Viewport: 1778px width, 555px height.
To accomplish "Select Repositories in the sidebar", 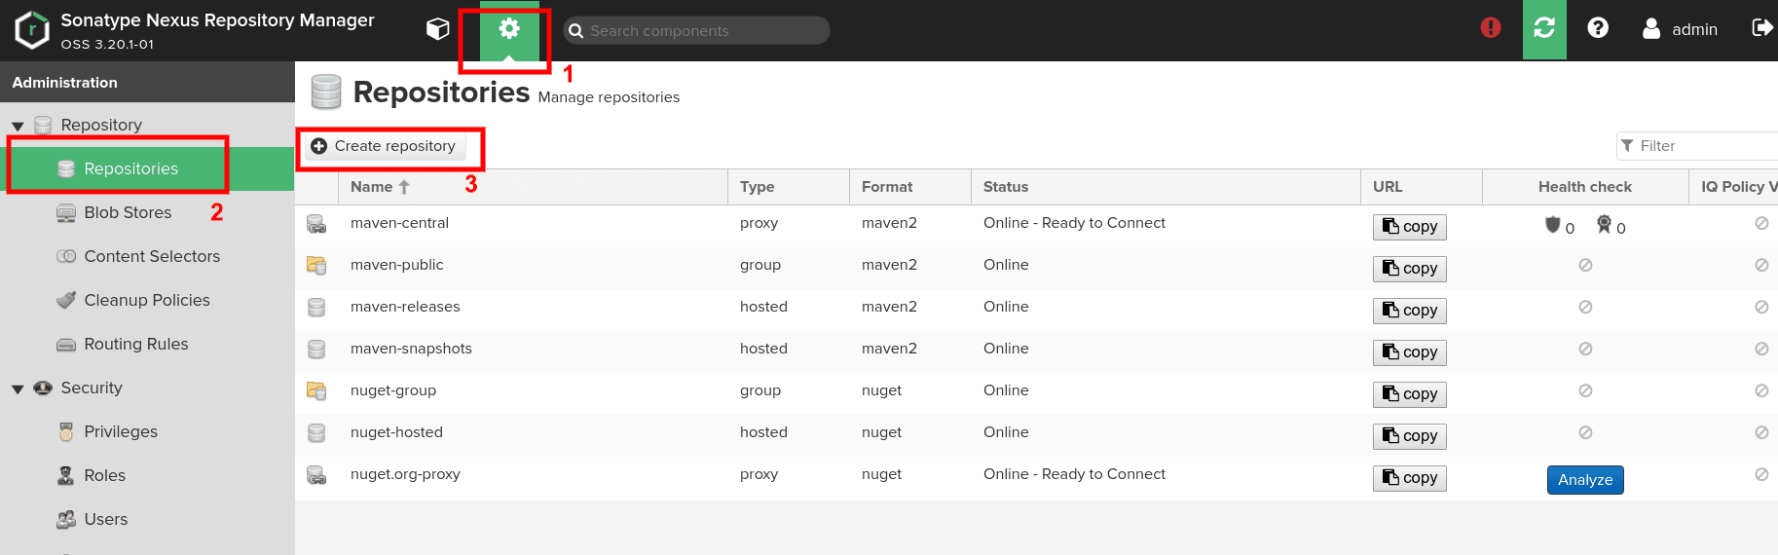I will coord(147,168).
